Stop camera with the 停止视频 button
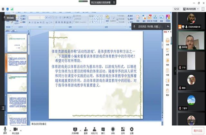The image size is (206, 135). [15, 129]
